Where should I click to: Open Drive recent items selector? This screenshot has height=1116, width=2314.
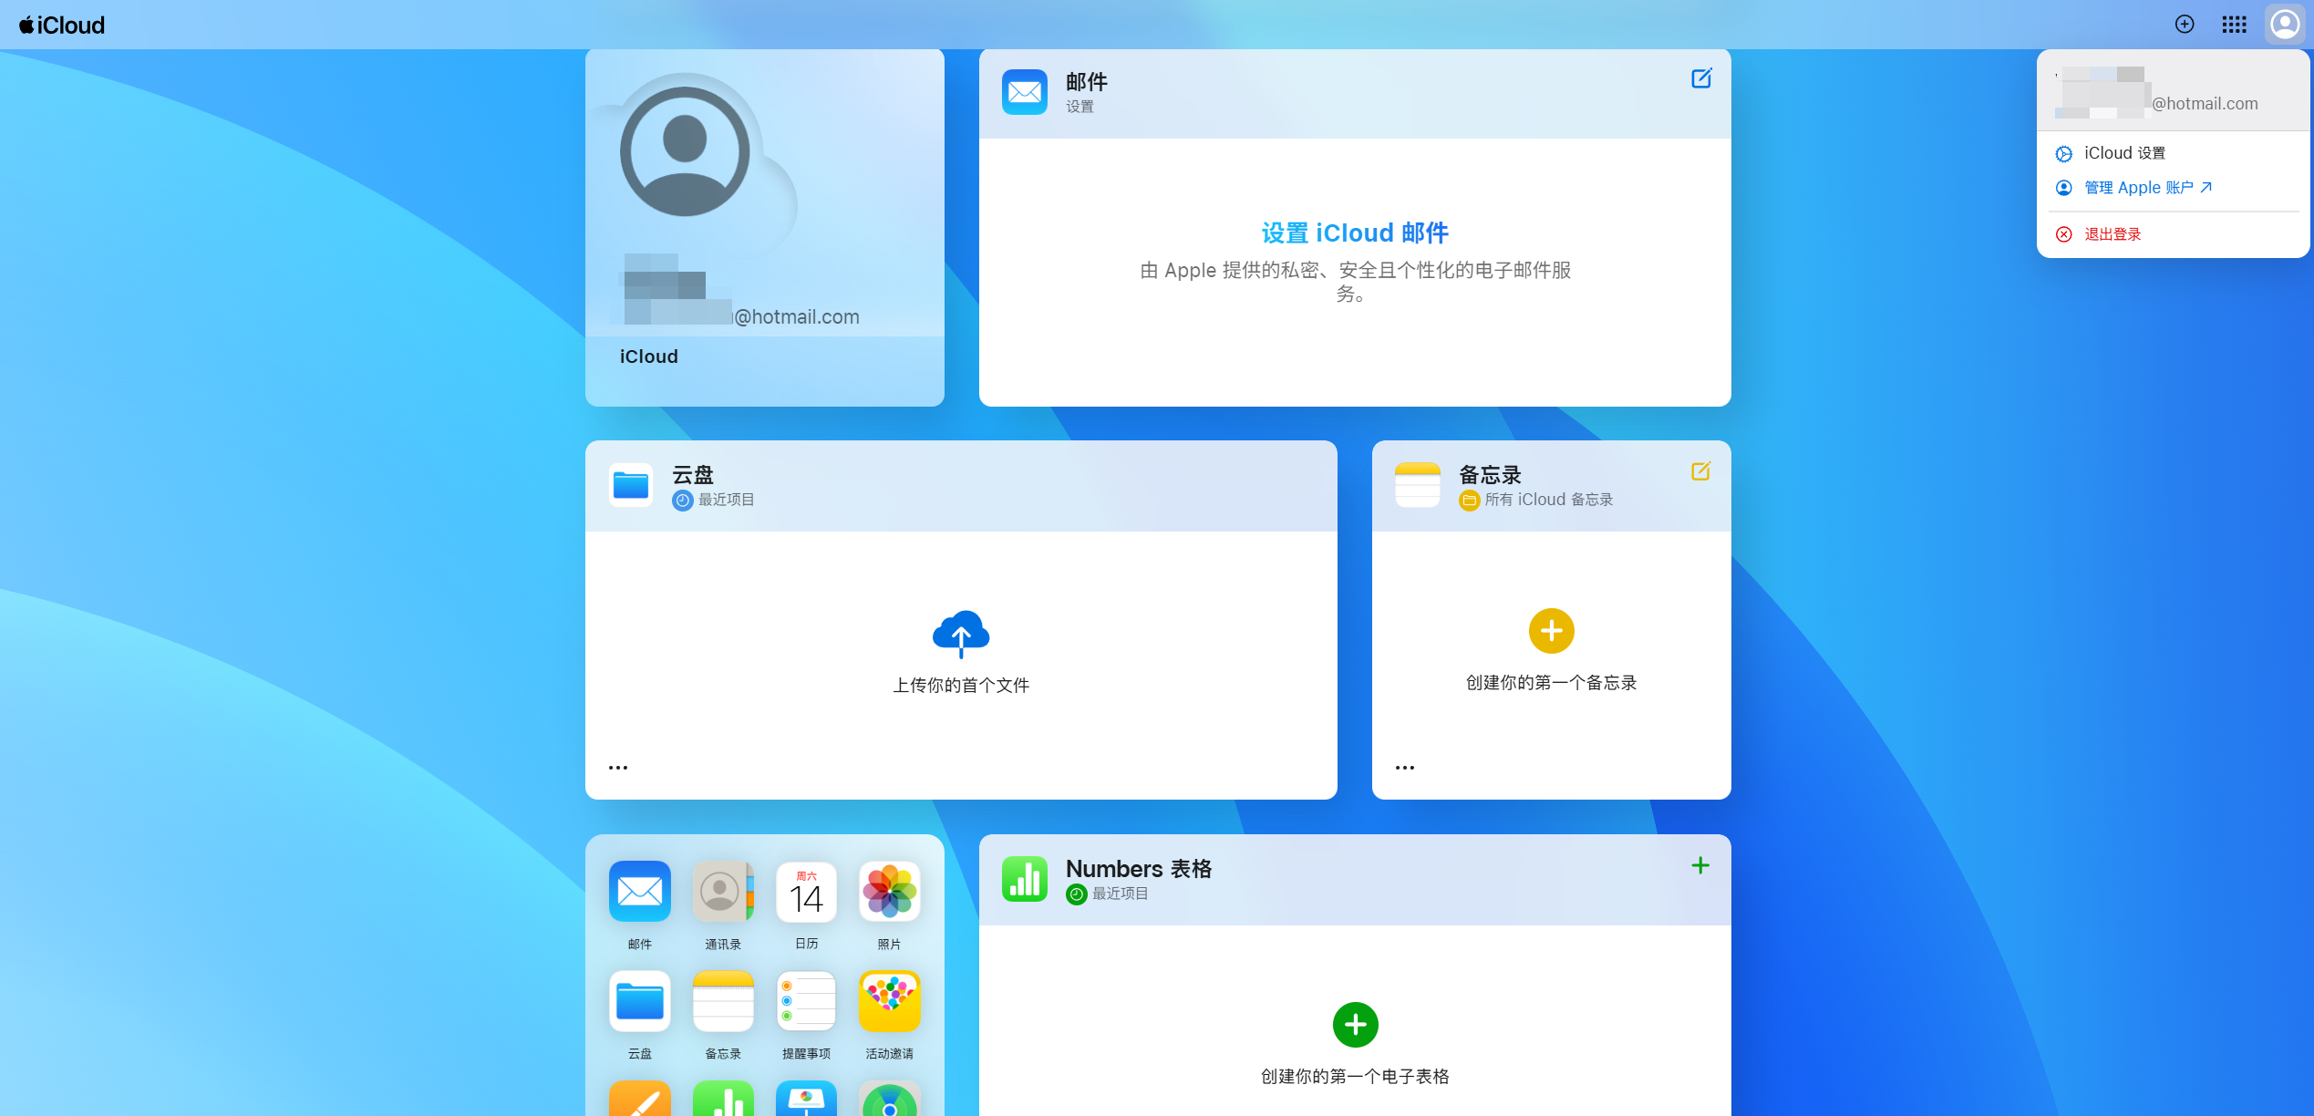715,500
